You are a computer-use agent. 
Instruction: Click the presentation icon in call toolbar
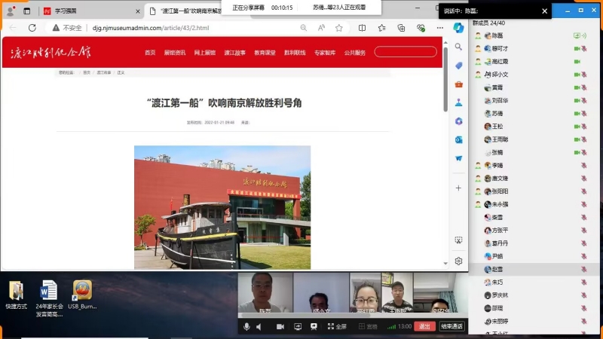point(314,326)
